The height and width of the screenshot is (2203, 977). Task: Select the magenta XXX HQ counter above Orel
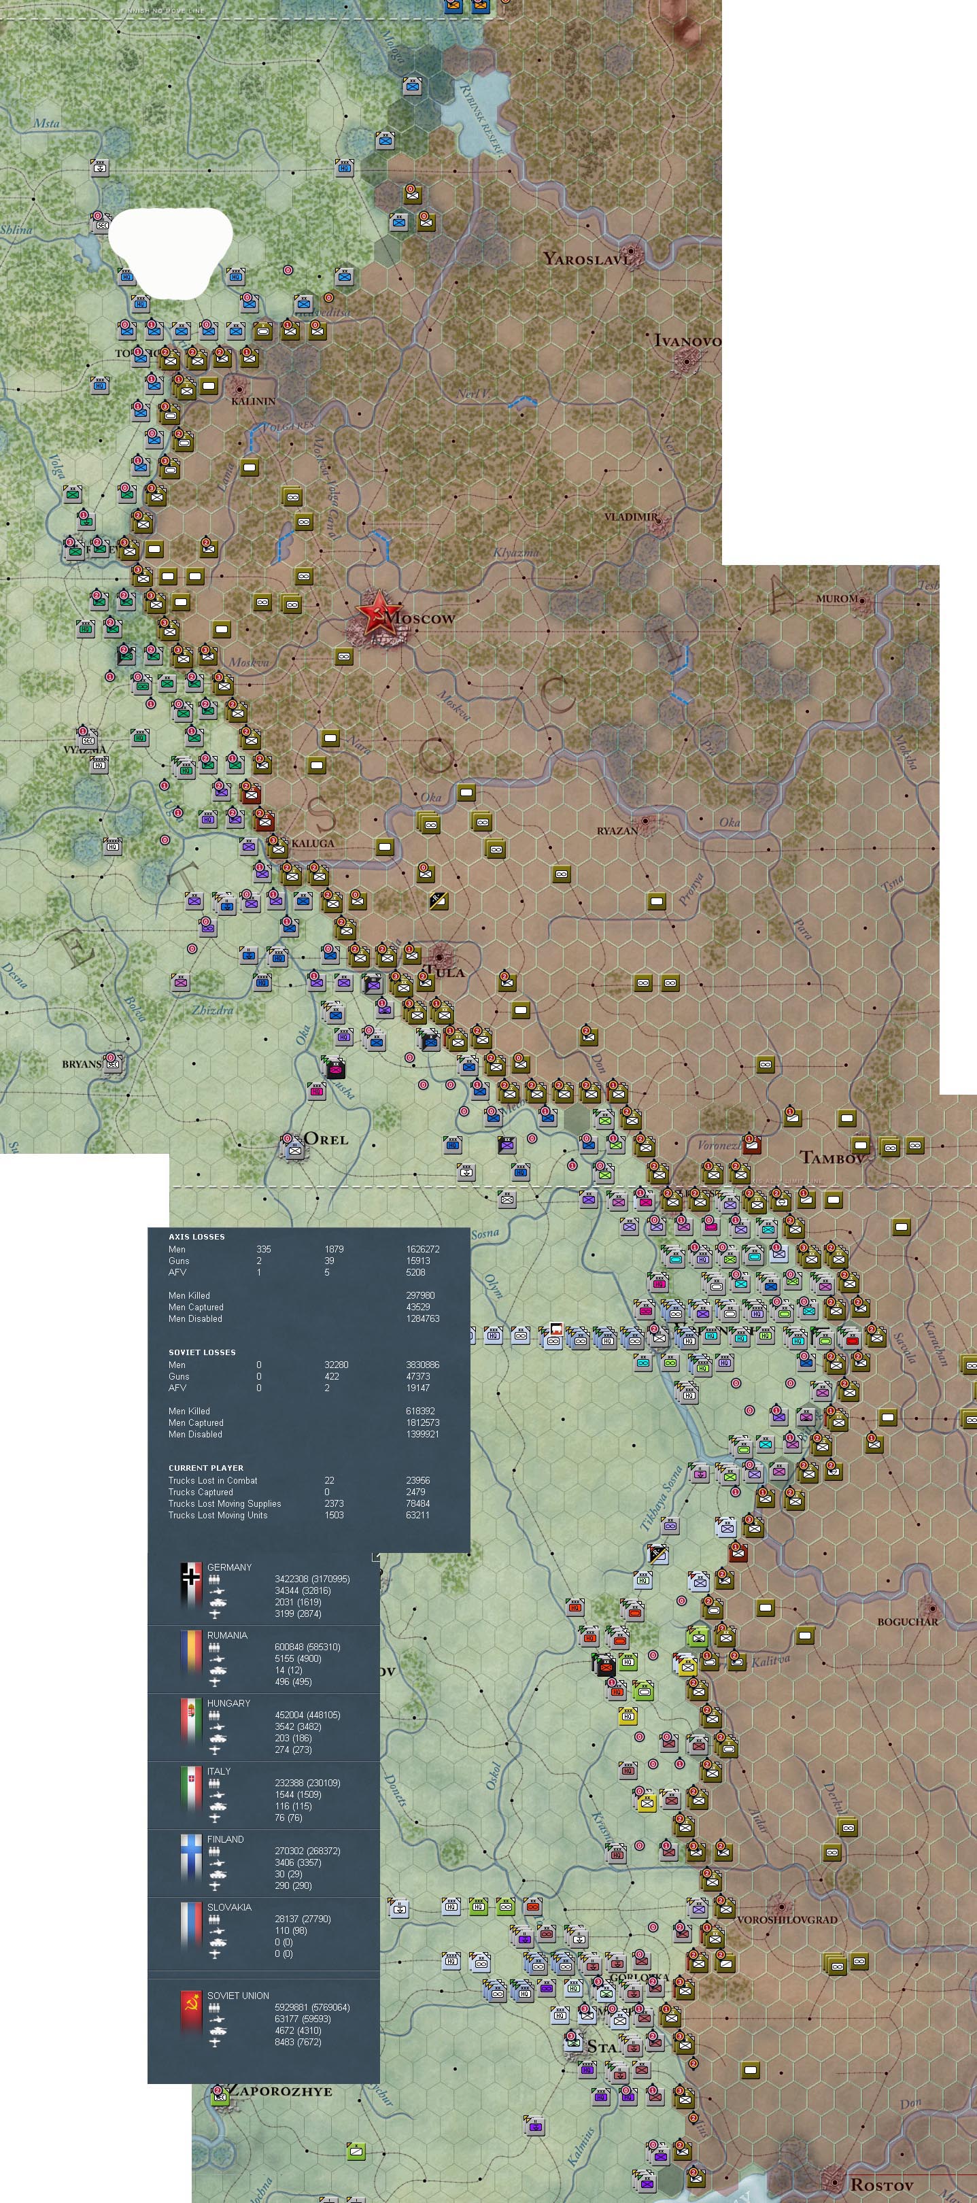point(317,1092)
